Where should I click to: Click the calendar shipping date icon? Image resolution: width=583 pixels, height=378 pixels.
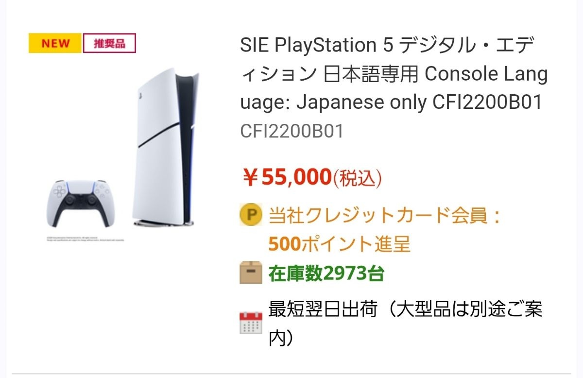(x=251, y=323)
